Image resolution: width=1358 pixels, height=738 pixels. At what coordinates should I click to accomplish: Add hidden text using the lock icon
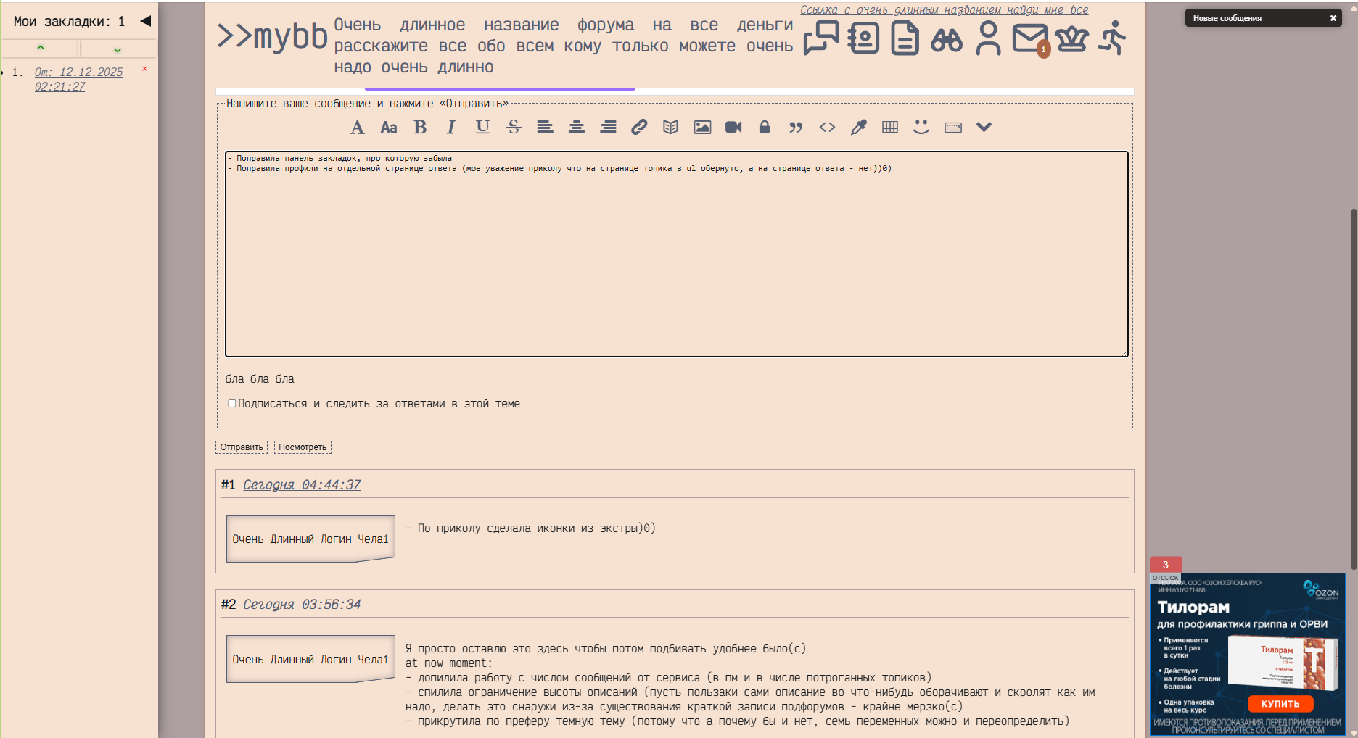pos(765,128)
